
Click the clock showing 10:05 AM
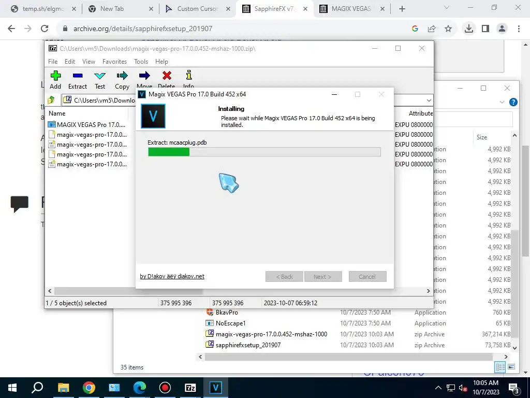pos(485,383)
